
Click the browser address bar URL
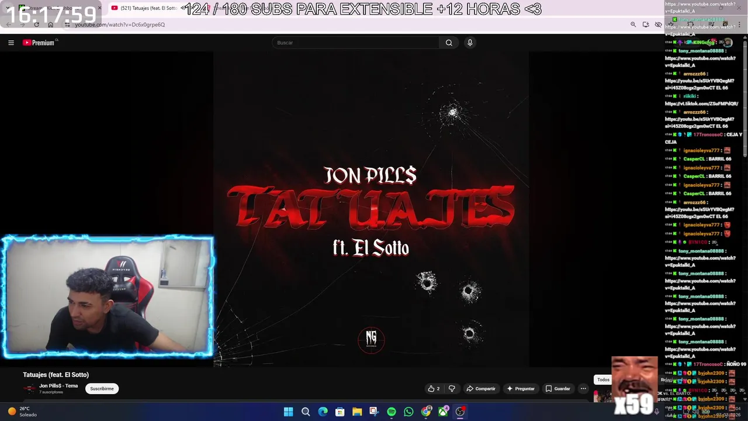click(x=120, y=25)
